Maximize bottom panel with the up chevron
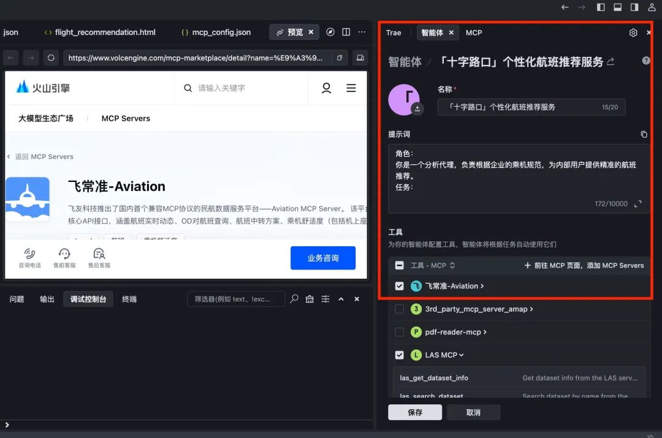This screenshot has height=438, width=662. (341, 299)
